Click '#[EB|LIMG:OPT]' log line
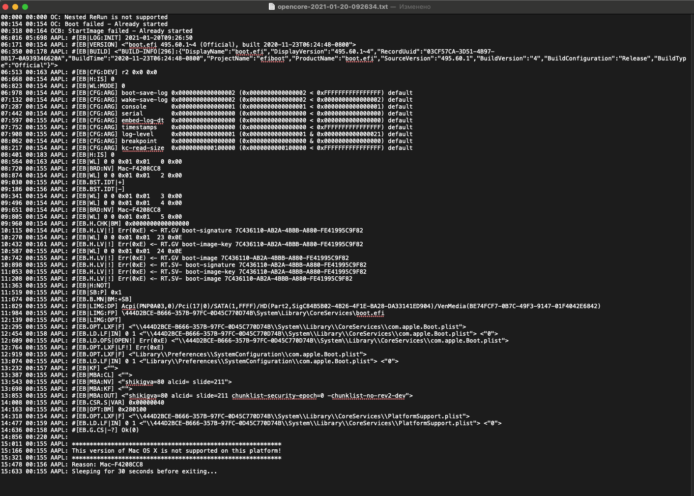The height and width of the screenshot is (496, 694). pos(61,320)
